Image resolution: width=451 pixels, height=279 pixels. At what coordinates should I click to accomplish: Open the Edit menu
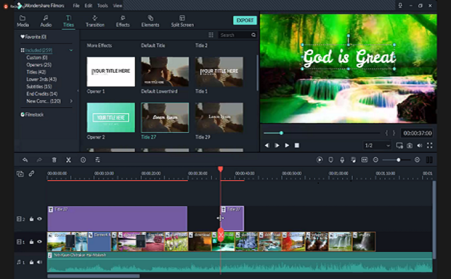pyautogui.click(x=88, y=6)
